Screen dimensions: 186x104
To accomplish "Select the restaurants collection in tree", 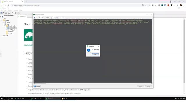I will (x=12, y=28).
